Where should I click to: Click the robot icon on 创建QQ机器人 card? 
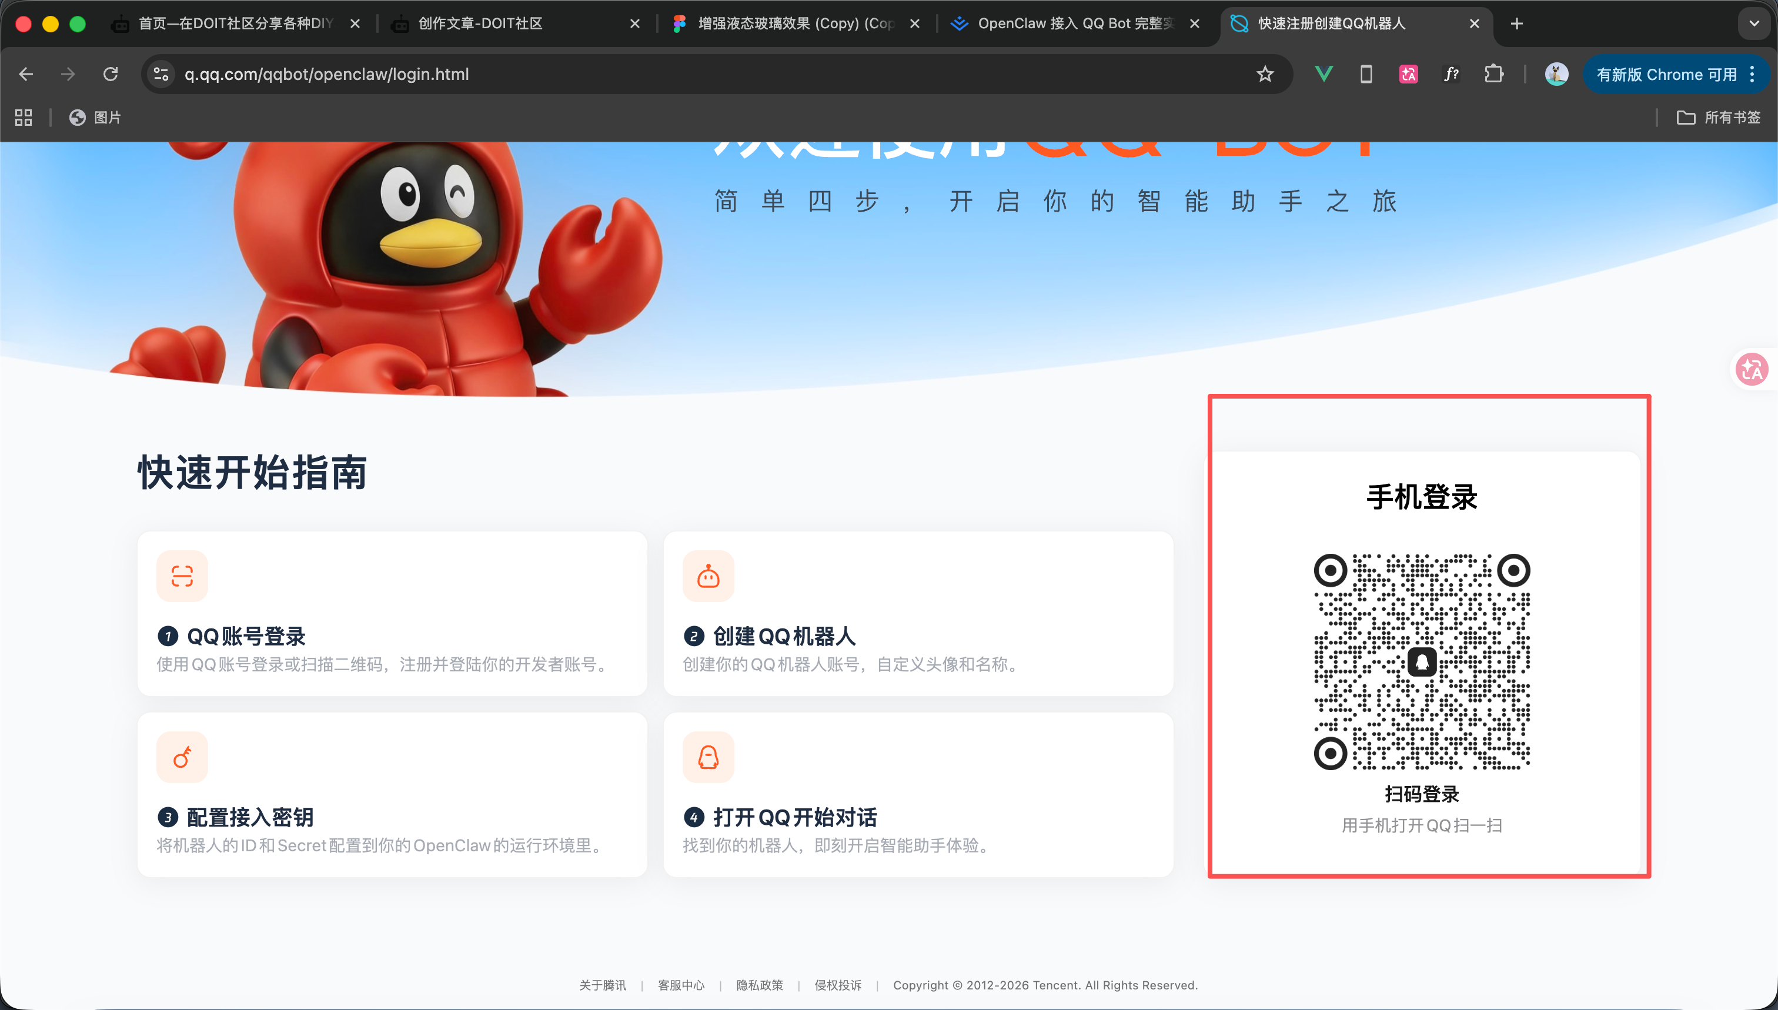tap(708, 576)
